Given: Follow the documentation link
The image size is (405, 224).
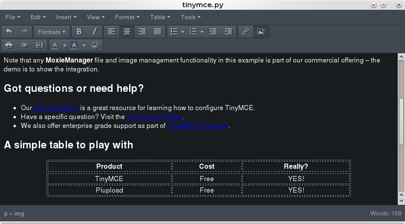Looking at the screenshot, I should (56, 108).
